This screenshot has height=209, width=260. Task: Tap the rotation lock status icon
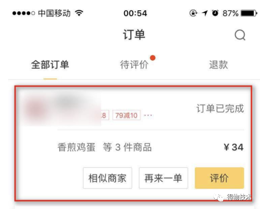[x=193, y=13]
